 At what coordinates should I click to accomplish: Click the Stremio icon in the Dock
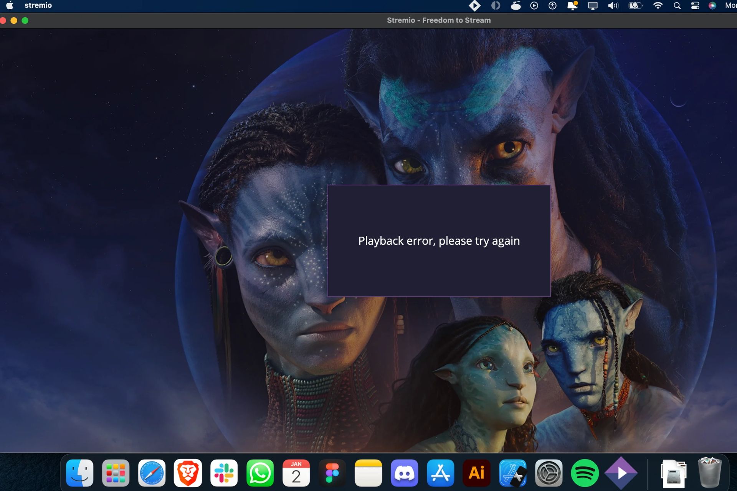point(621,473)
